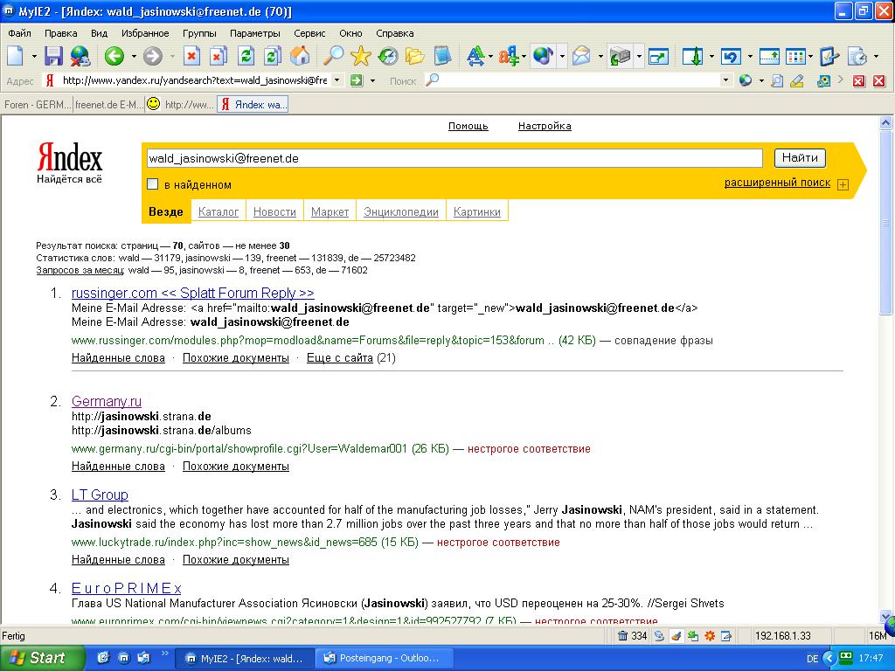Click the new blank page icon

(x=16, y=56)
